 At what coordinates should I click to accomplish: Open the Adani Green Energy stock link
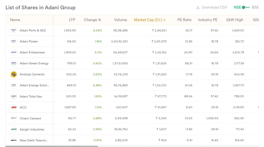34,63
